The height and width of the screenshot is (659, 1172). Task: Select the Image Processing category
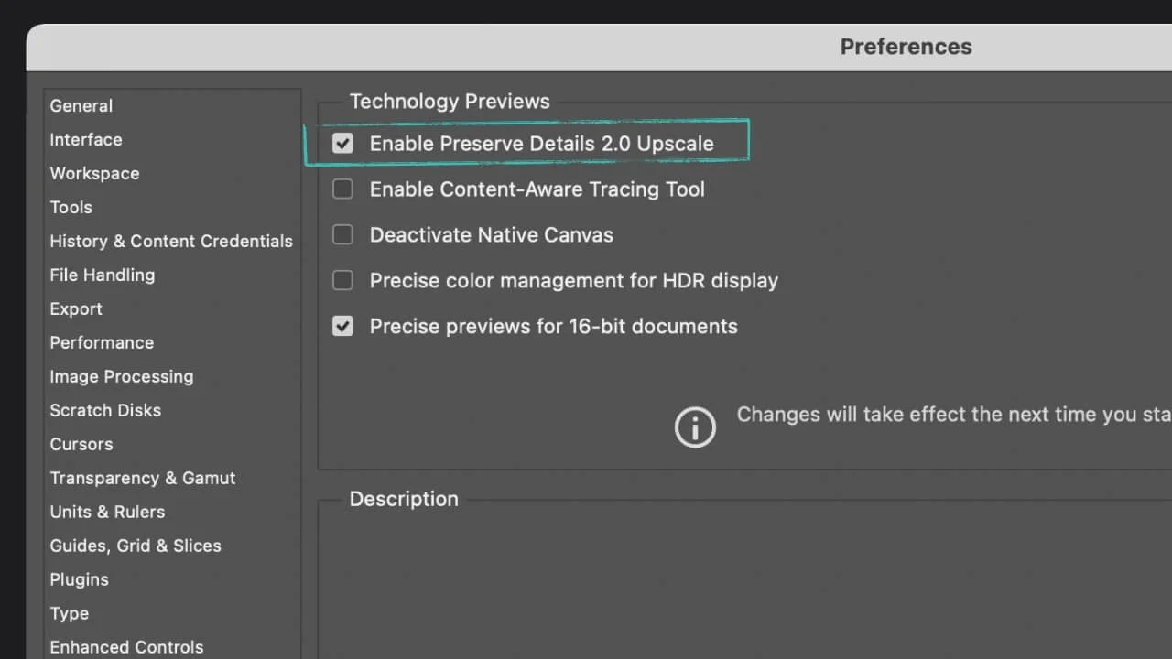121,376
